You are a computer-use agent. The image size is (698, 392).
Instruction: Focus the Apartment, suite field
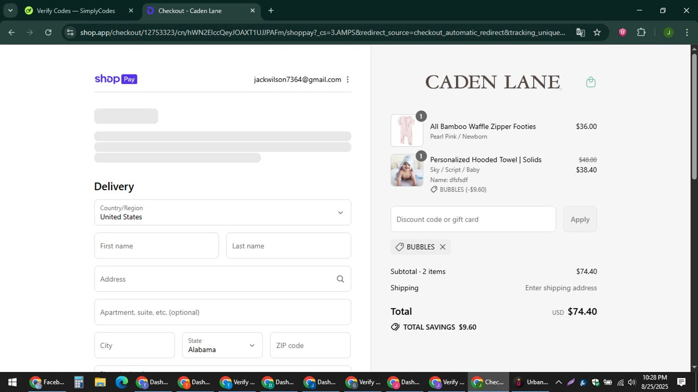coord(222,312)
